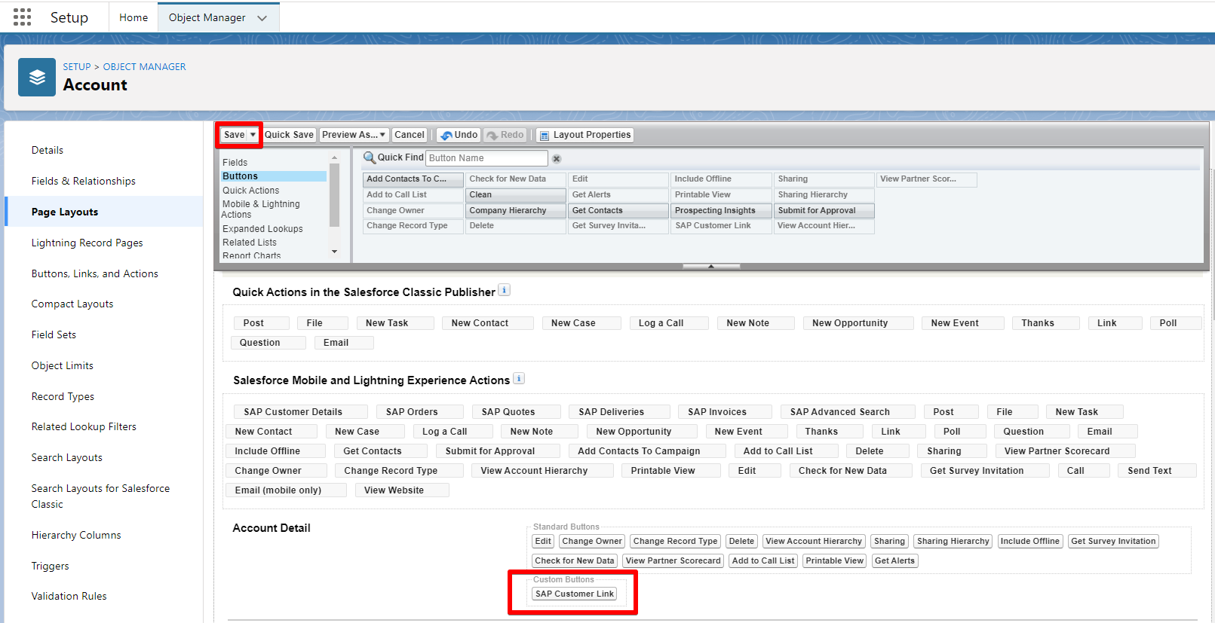
Task: Open Fields & Relationships section
Action: pyautogui.click(x=84, y=181)
